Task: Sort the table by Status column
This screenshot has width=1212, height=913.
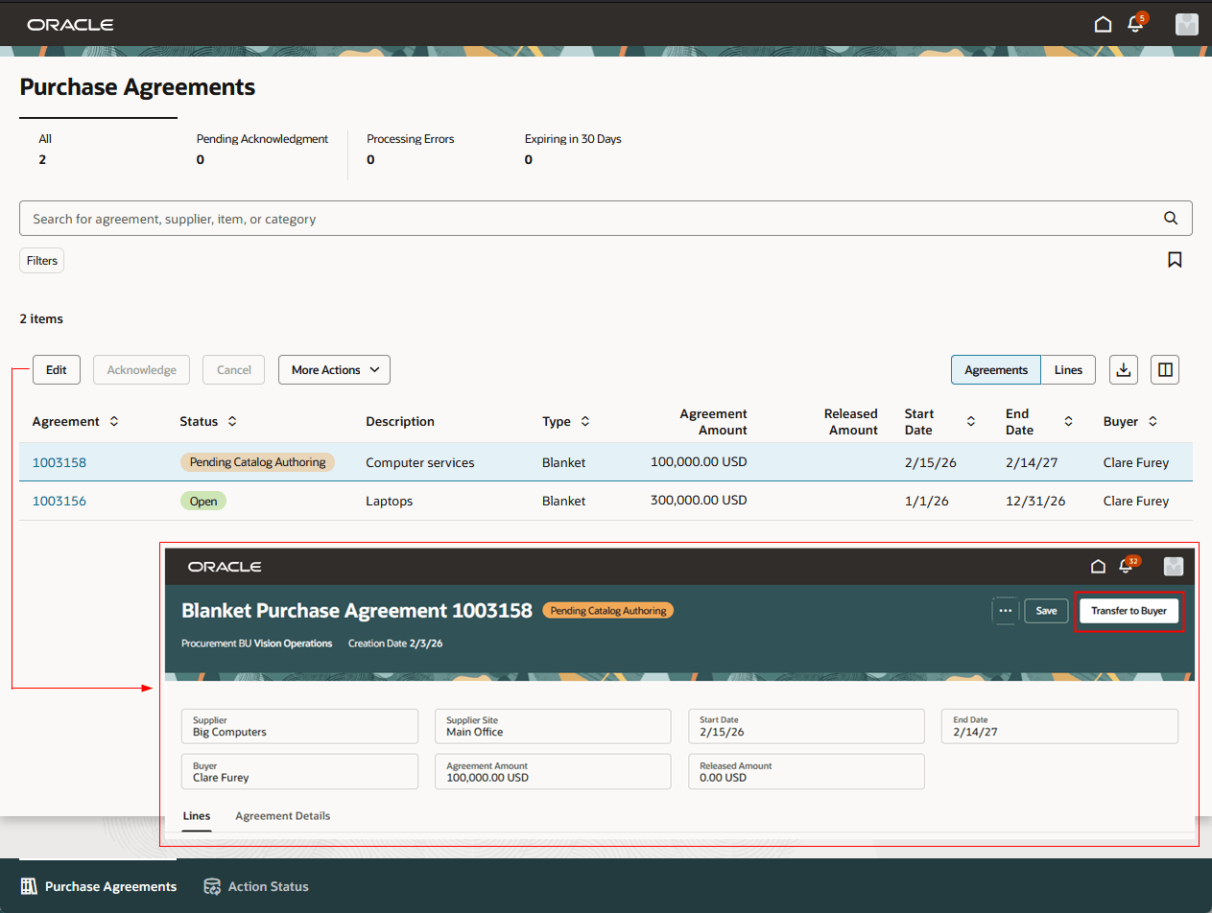Action: tap(230, 421)
